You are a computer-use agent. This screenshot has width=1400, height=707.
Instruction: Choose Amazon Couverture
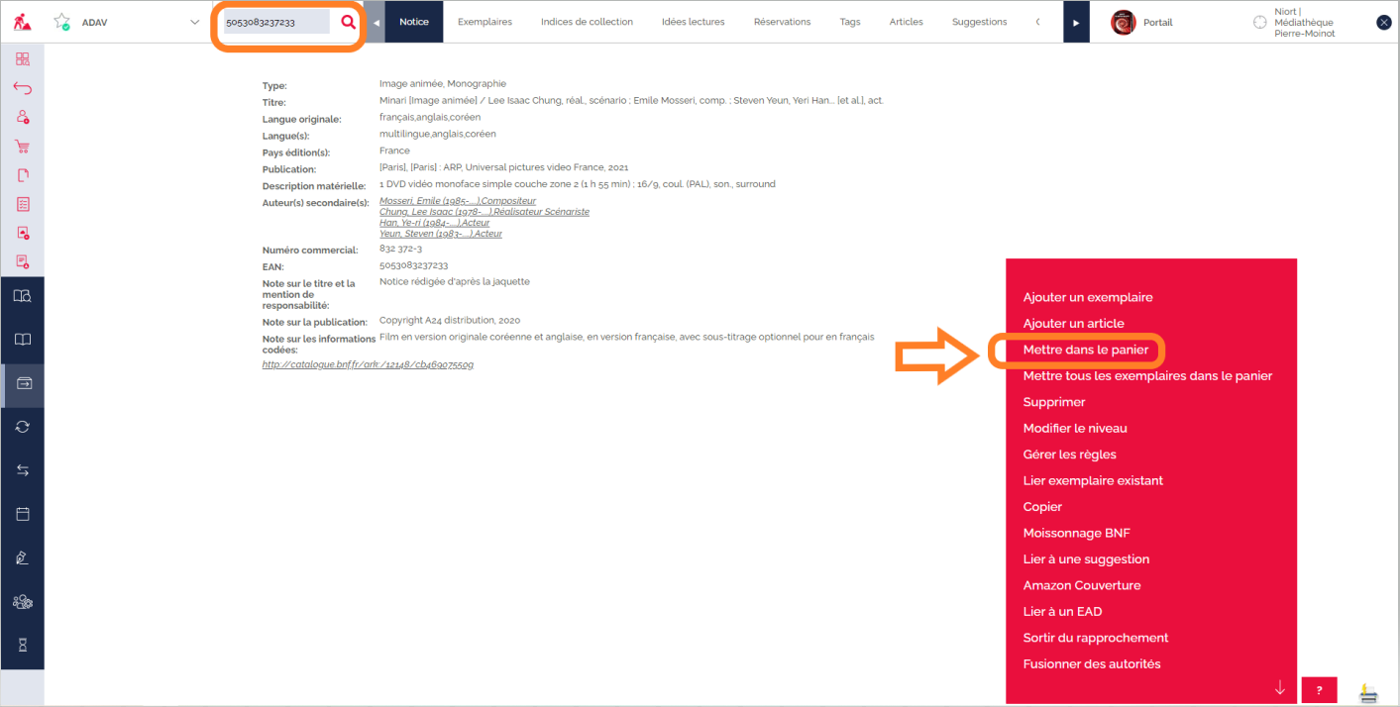pyautogui.click(x=1082, y=585)
